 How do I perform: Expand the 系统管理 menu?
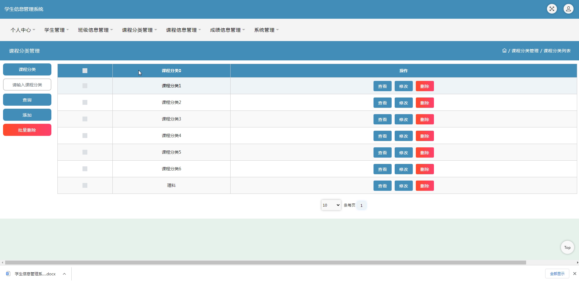pos(266,30)
